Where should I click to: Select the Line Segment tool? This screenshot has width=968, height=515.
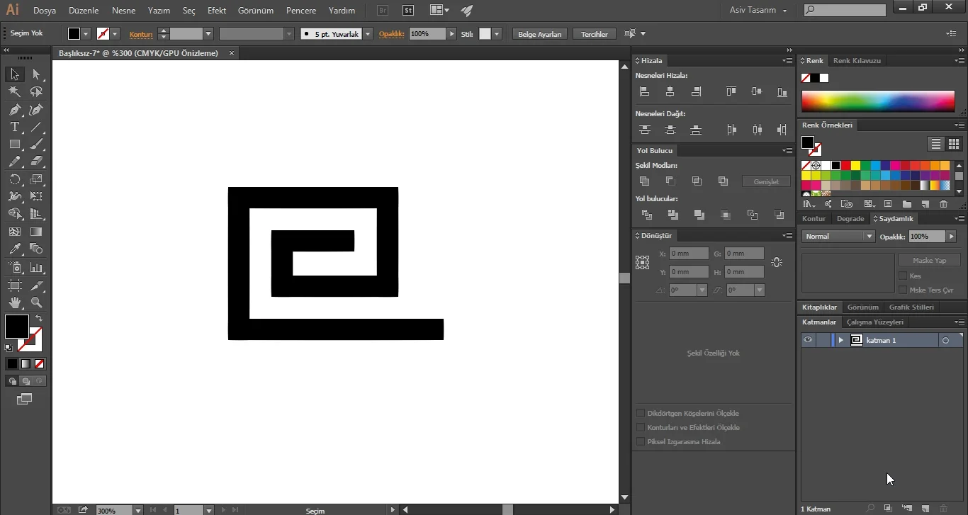click(x=36, y=127)
